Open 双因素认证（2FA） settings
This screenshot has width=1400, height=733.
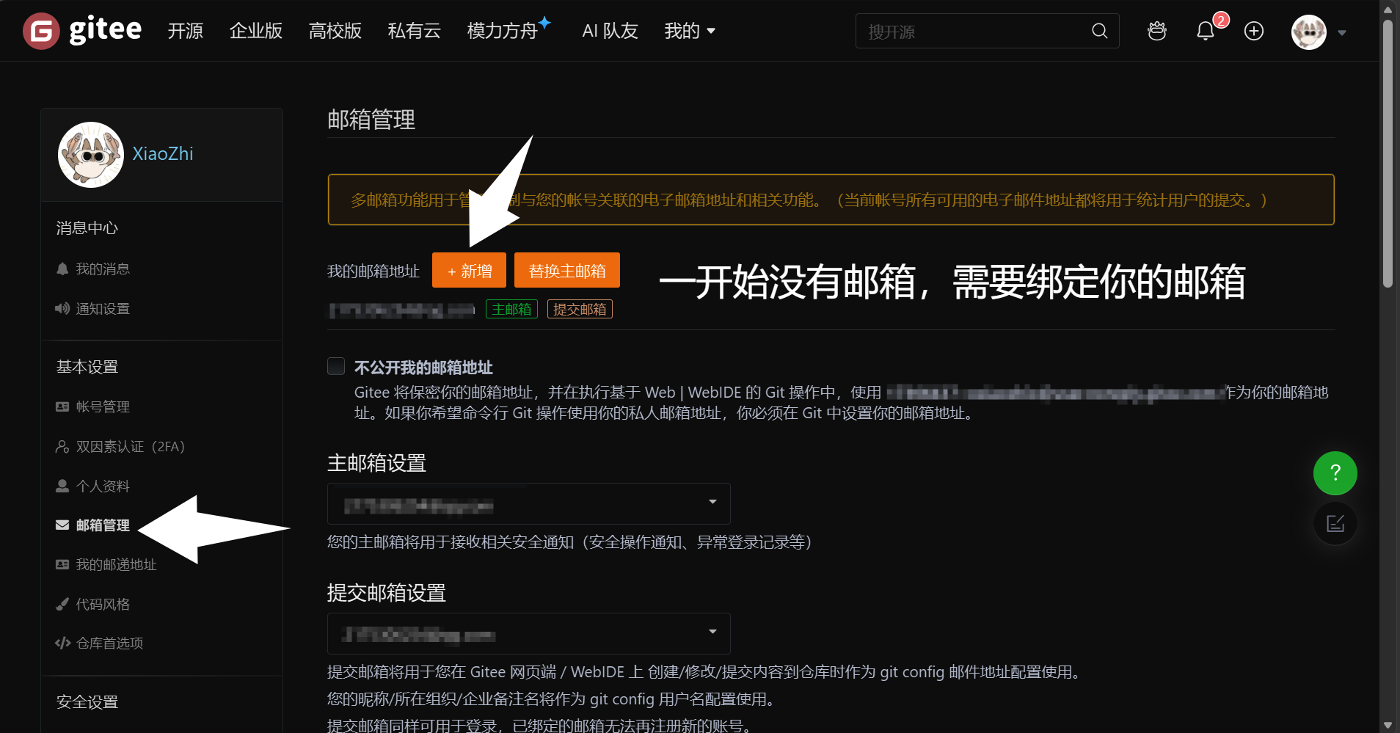point(131,446)
